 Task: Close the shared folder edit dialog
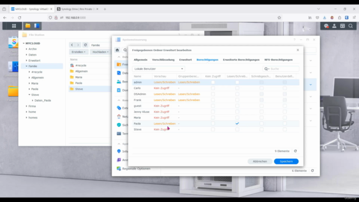tap(298, 50)
